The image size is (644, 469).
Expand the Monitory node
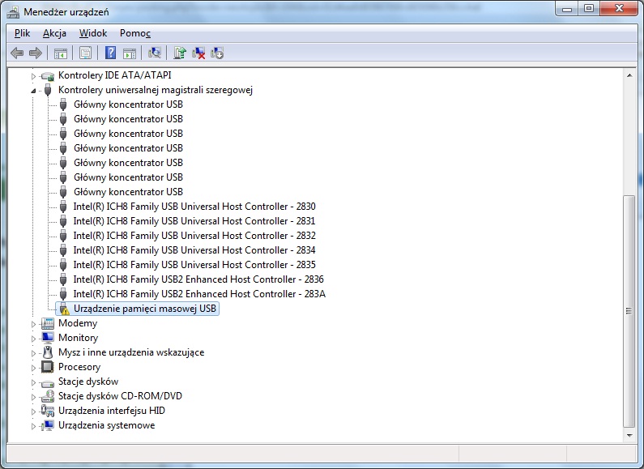(33, 339)
